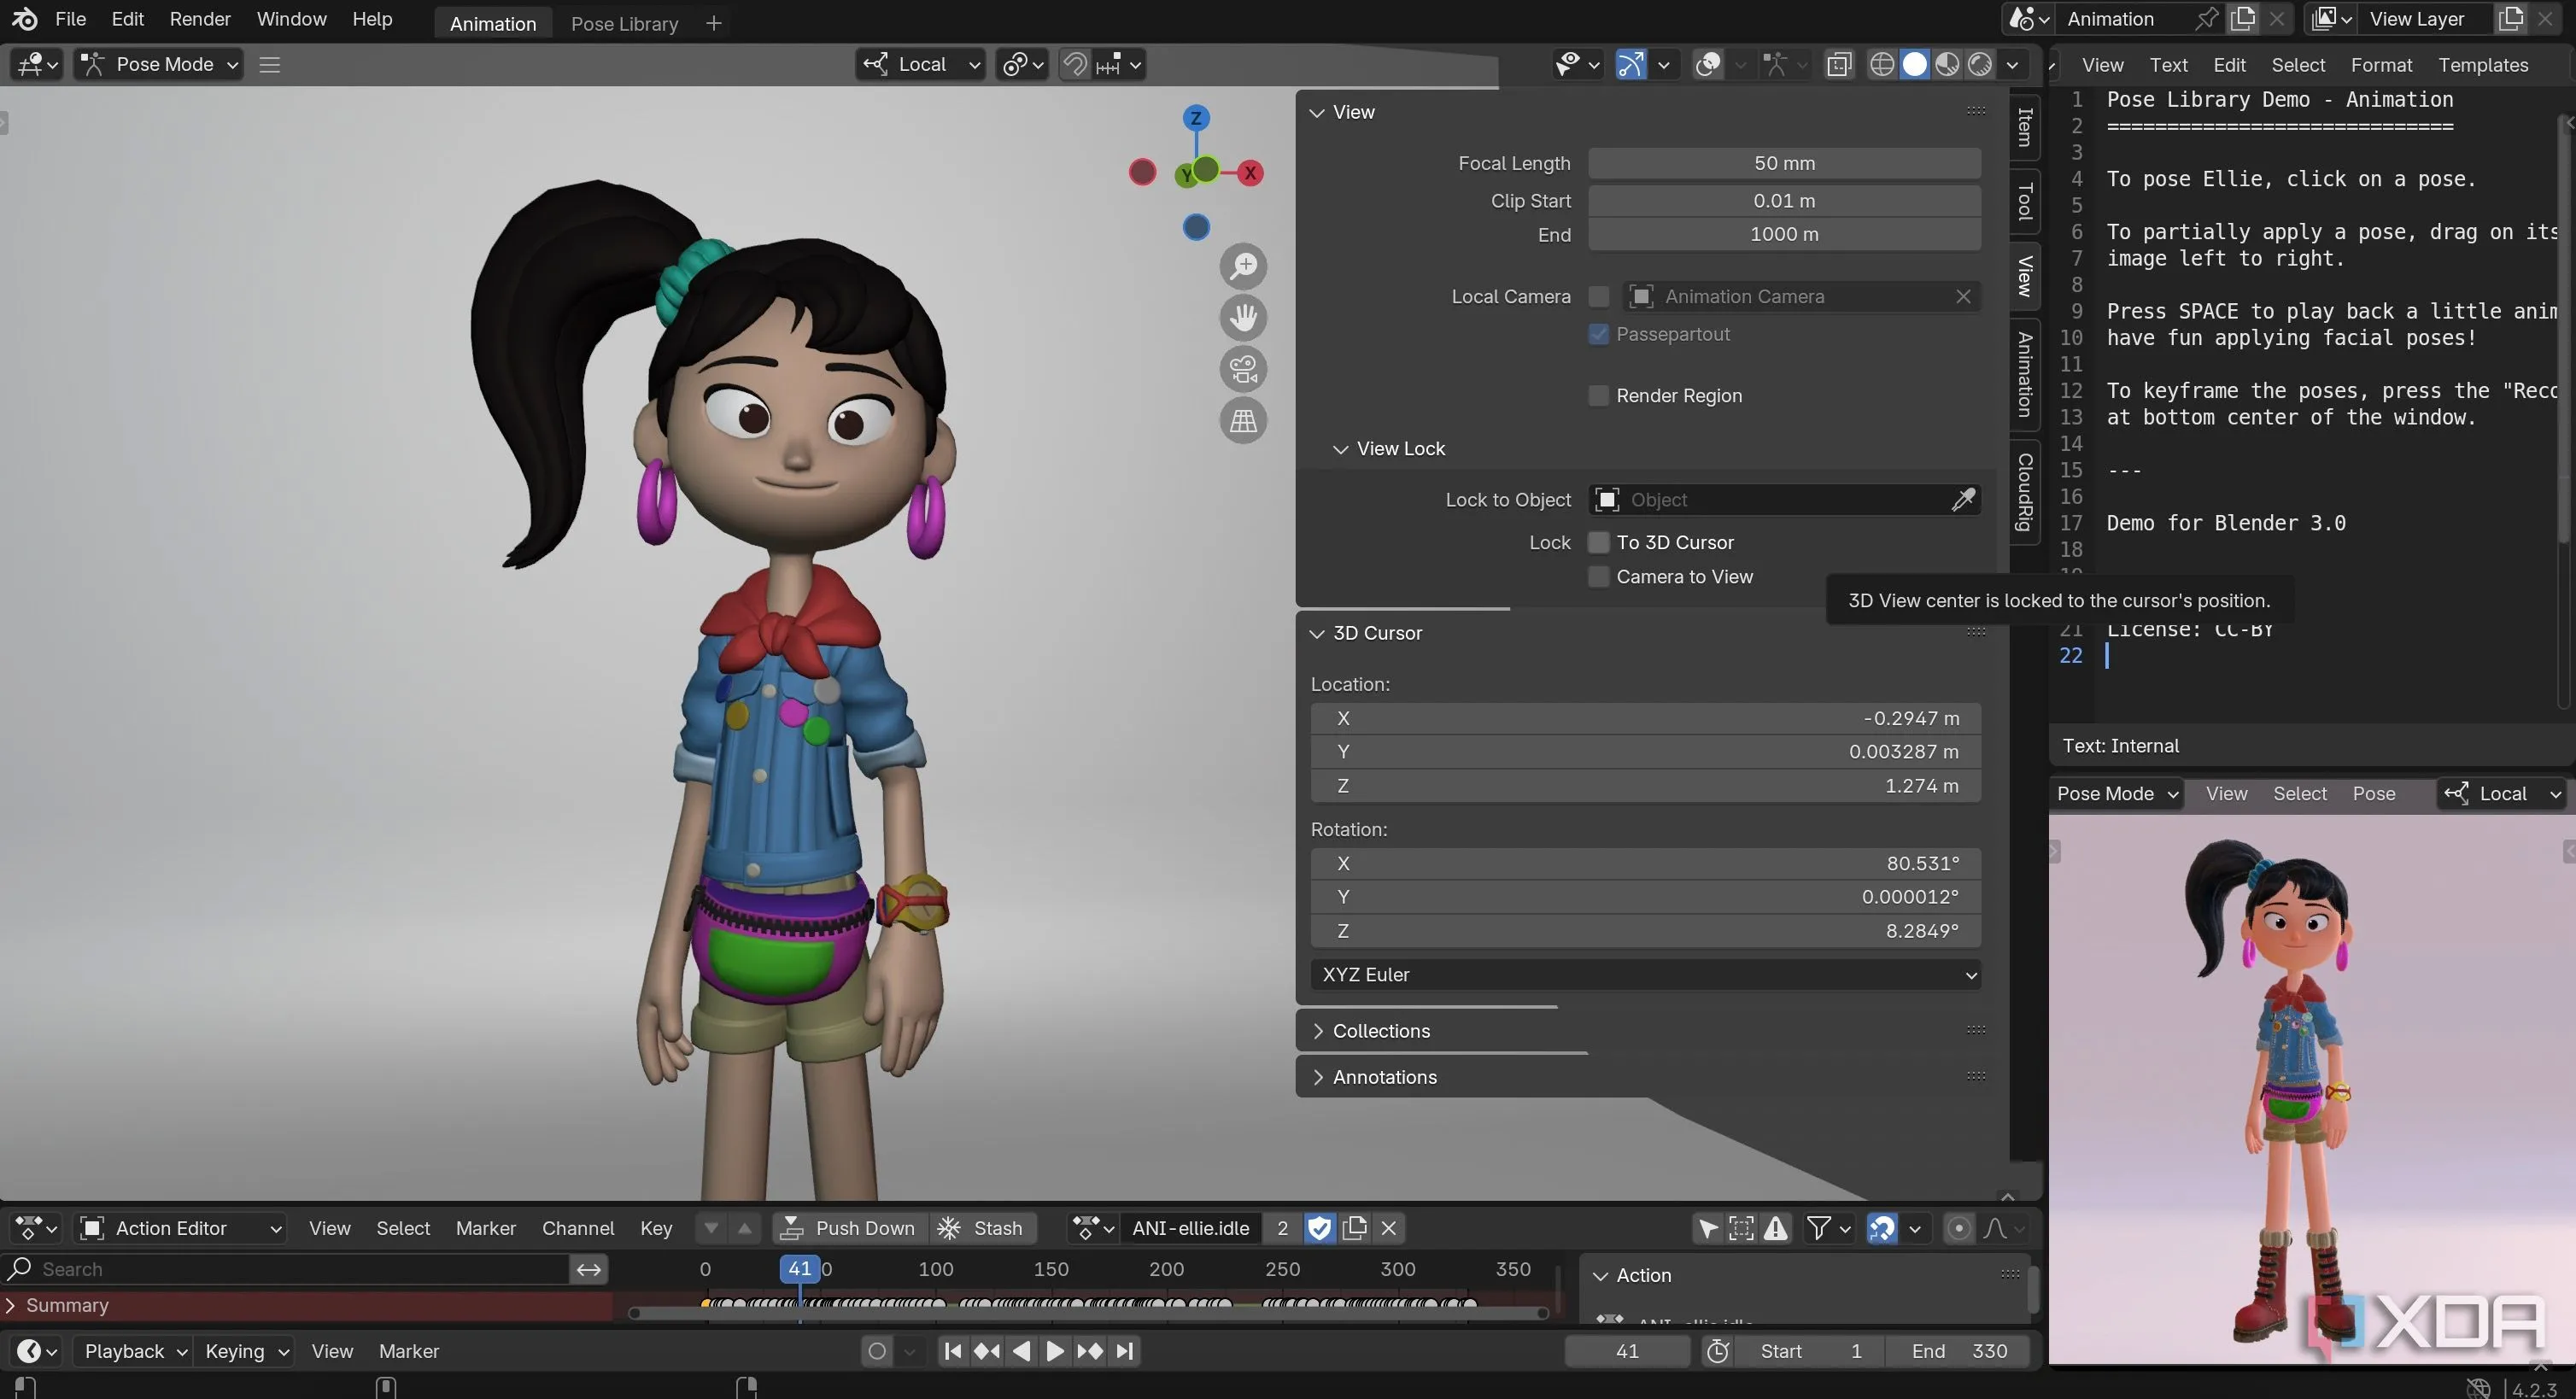Jump to the timeline's first frame
Viewport: 2576px width, 1399px height.
(x=953, y=1351)
